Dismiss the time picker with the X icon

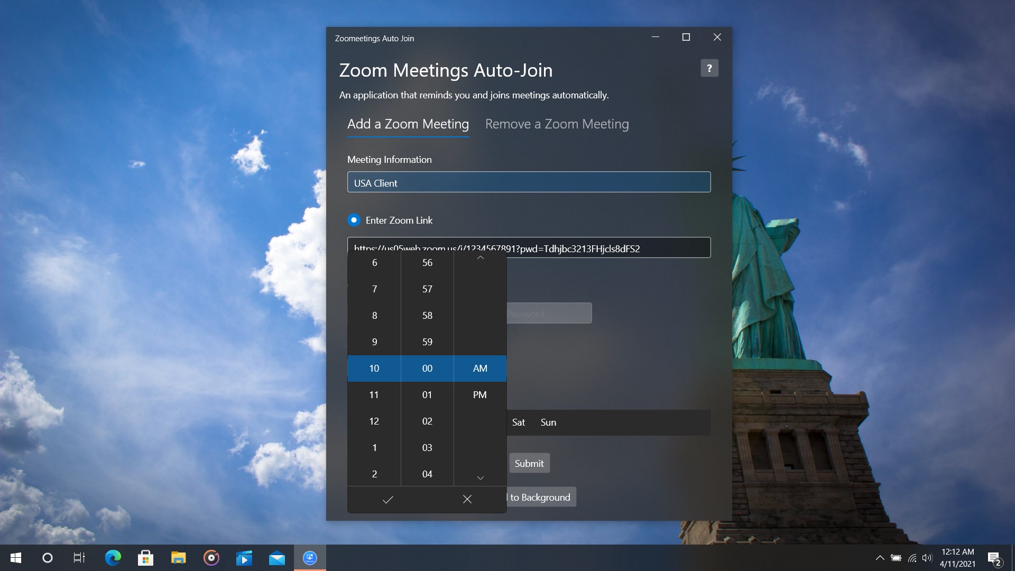467,499
